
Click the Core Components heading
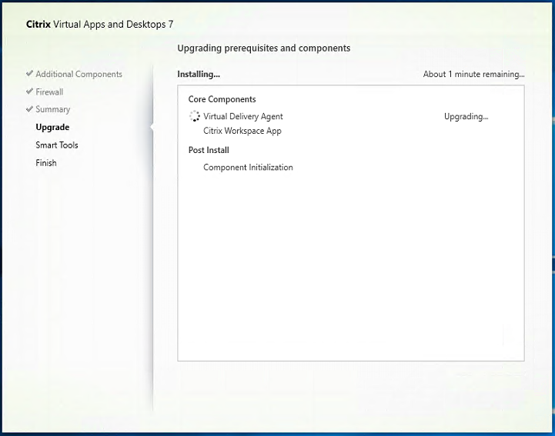point(222,99)
